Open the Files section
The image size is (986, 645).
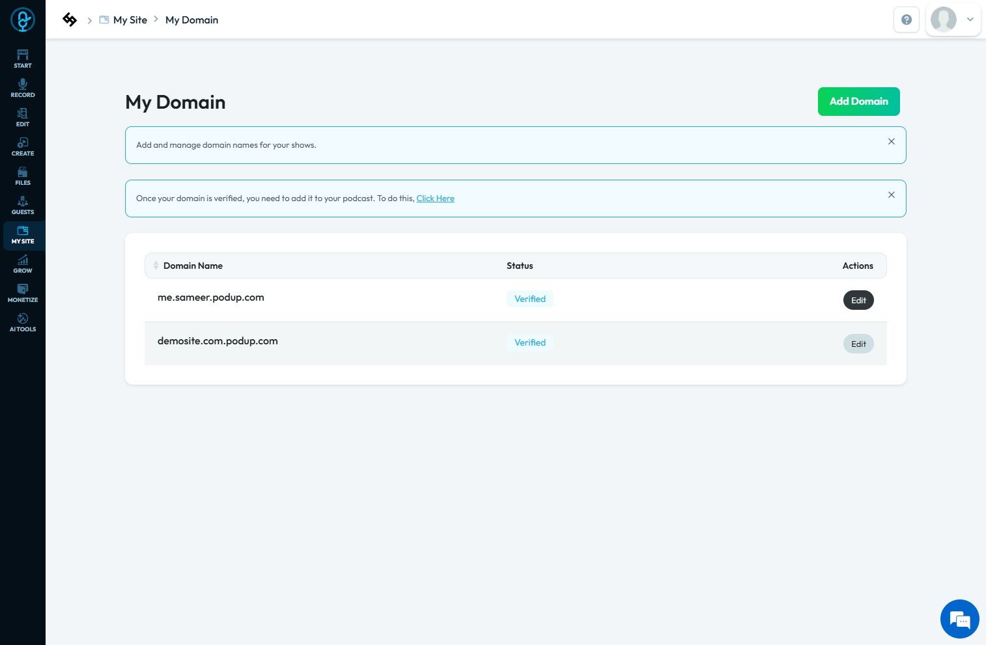tap(23, 176)
